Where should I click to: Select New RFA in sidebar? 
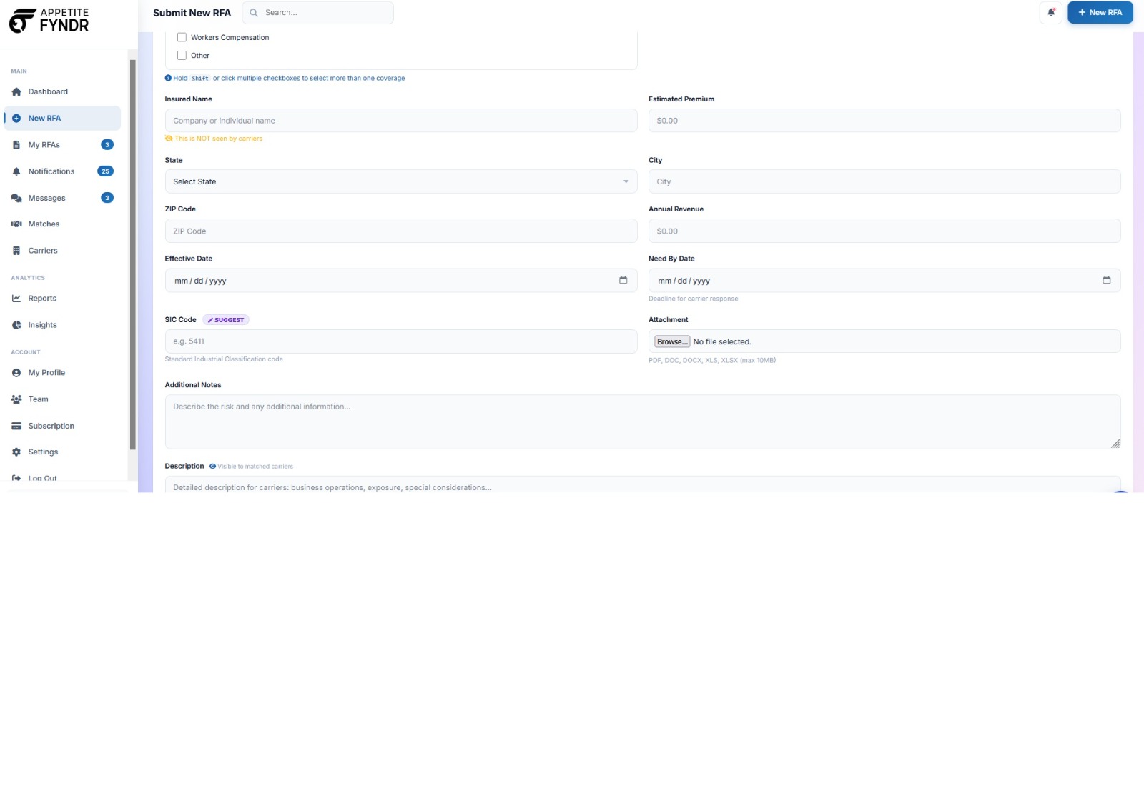[x=62, y=119]
